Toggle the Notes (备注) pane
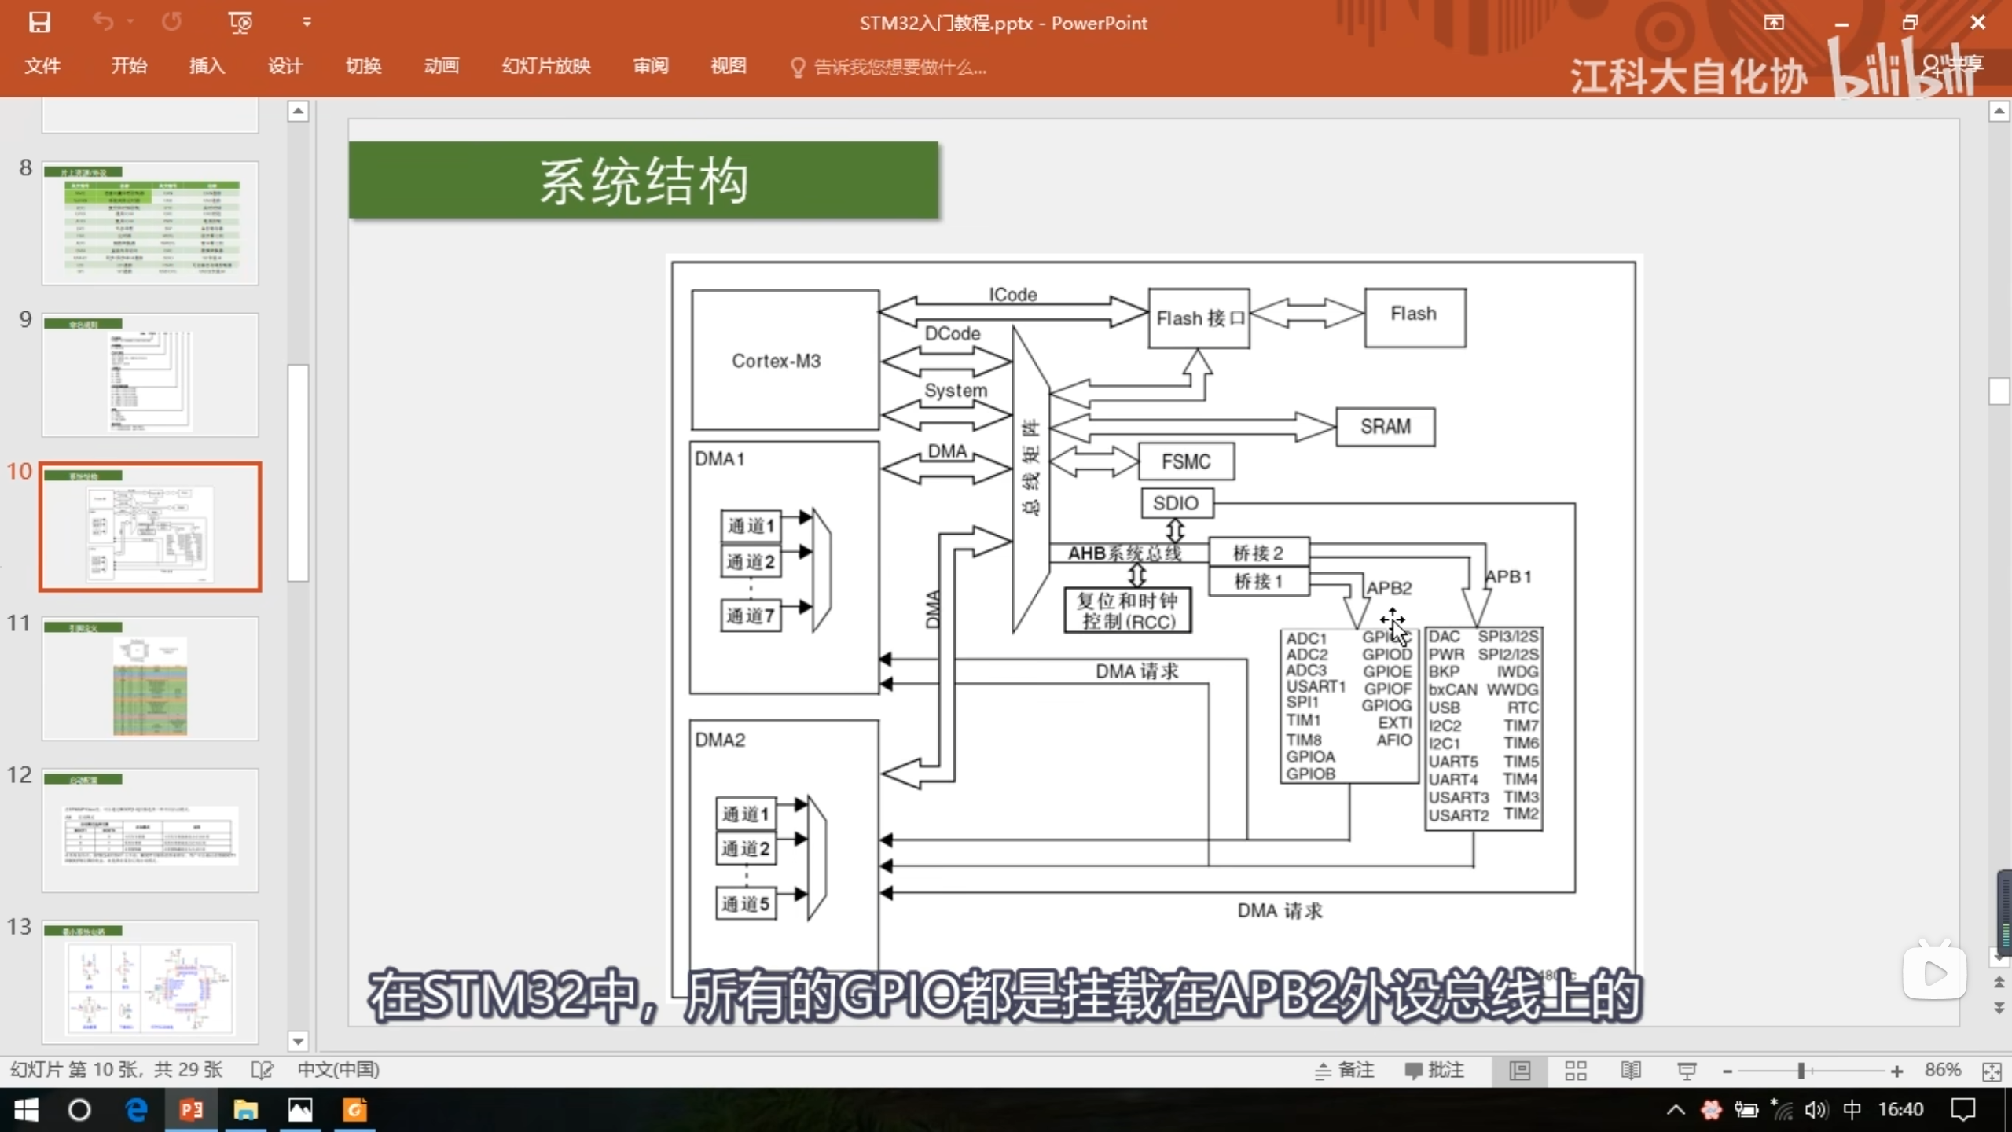The width and height of the screenshot is (2012, 1132). tap(1345, 1070)
